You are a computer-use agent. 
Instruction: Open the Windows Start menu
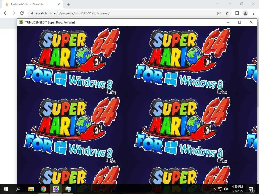pyautogui.click(x=6, y=189)
